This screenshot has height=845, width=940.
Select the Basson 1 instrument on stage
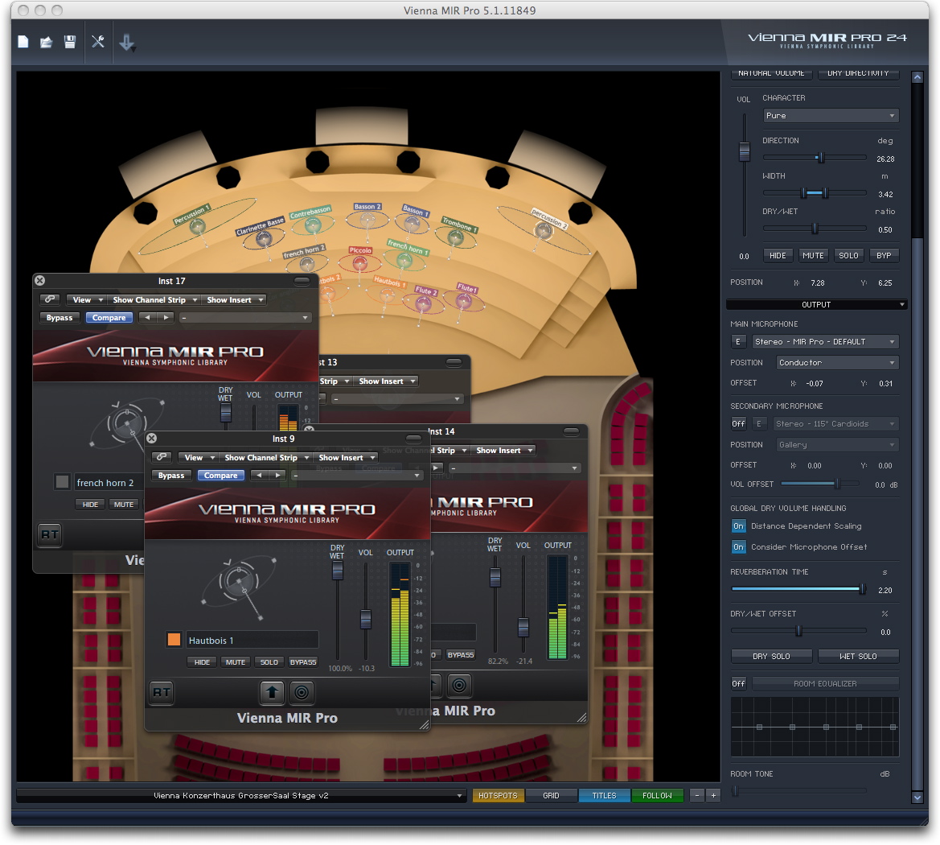412,224
